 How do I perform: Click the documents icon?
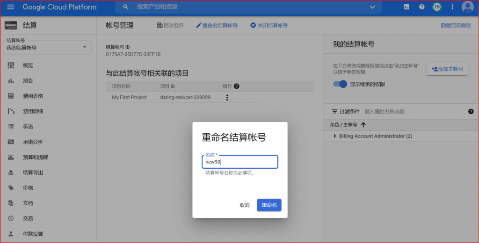coord(11,203)
